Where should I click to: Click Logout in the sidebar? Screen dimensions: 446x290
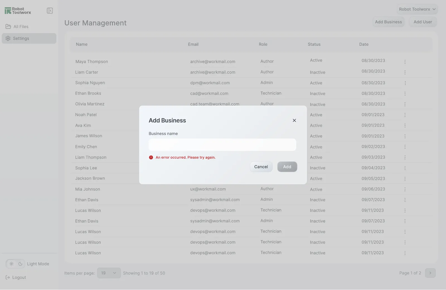point(16,277)
